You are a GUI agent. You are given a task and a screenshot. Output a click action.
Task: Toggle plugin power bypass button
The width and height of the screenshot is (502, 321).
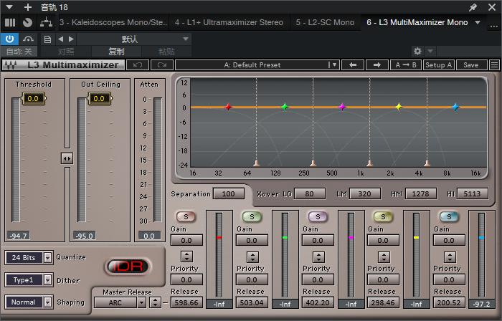click(9, 39)
